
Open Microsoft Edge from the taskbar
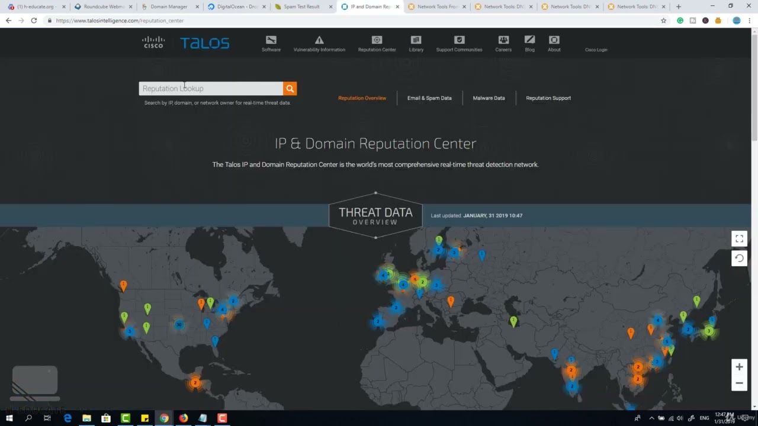point(68,418)
